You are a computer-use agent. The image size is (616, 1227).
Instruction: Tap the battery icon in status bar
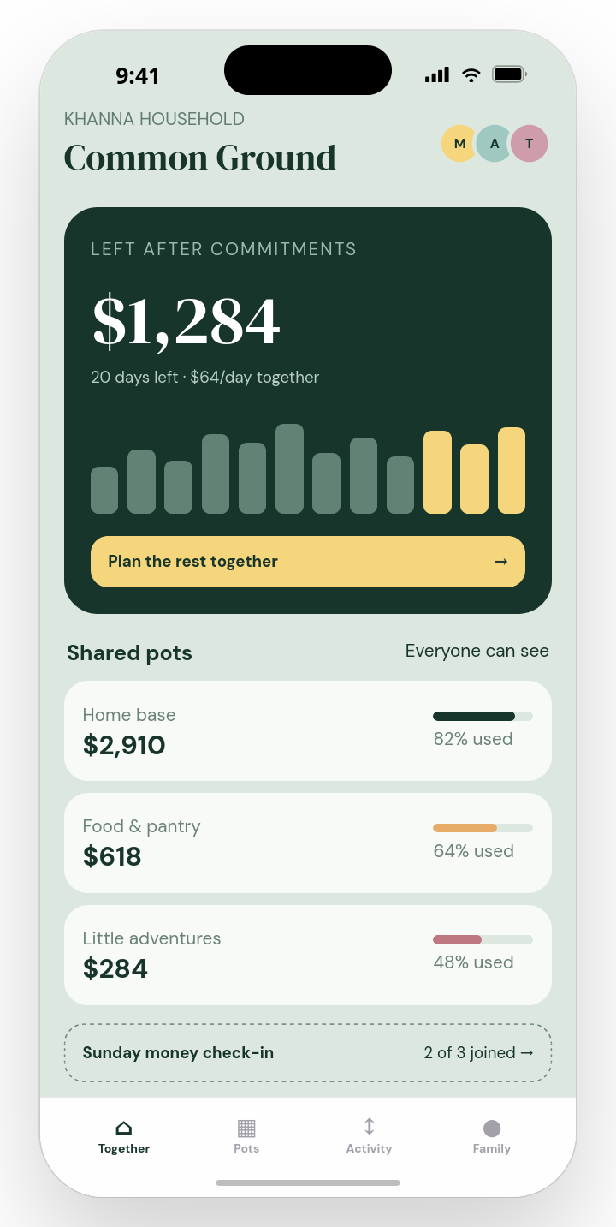[x=510, y=75]
